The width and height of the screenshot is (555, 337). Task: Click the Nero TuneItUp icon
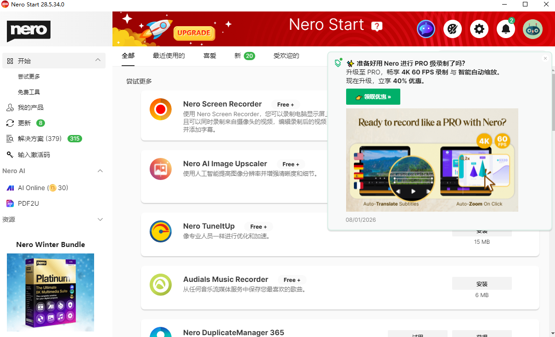[161, 231]
